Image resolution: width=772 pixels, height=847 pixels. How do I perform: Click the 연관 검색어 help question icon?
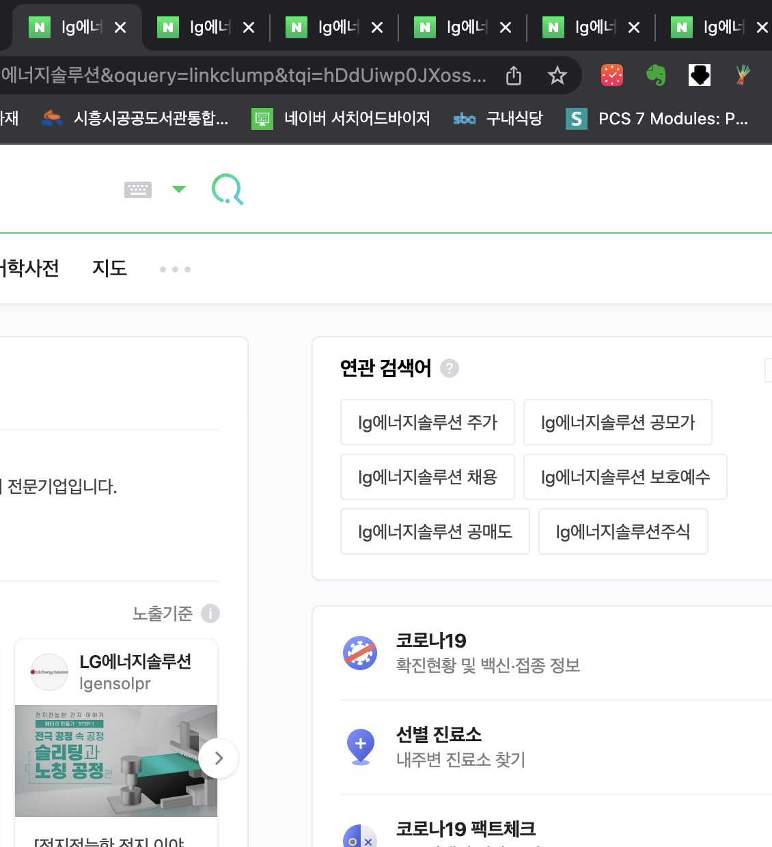point(450,368)
